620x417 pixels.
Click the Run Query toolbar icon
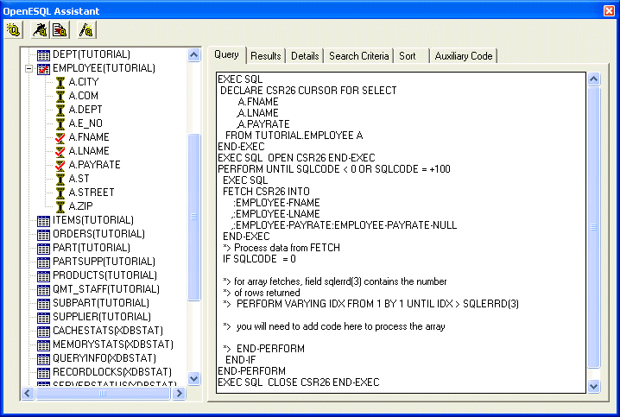tap(40, 30)
